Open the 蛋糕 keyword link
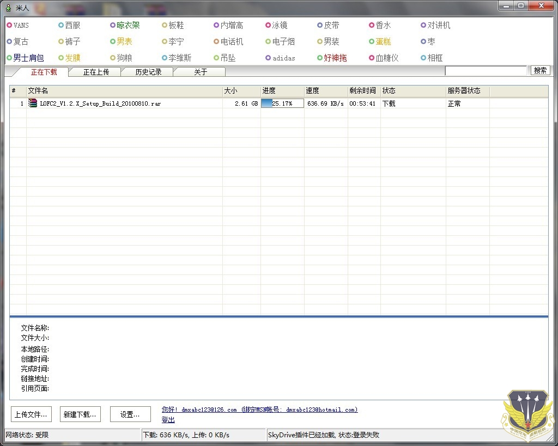 (x=383, y=41)
